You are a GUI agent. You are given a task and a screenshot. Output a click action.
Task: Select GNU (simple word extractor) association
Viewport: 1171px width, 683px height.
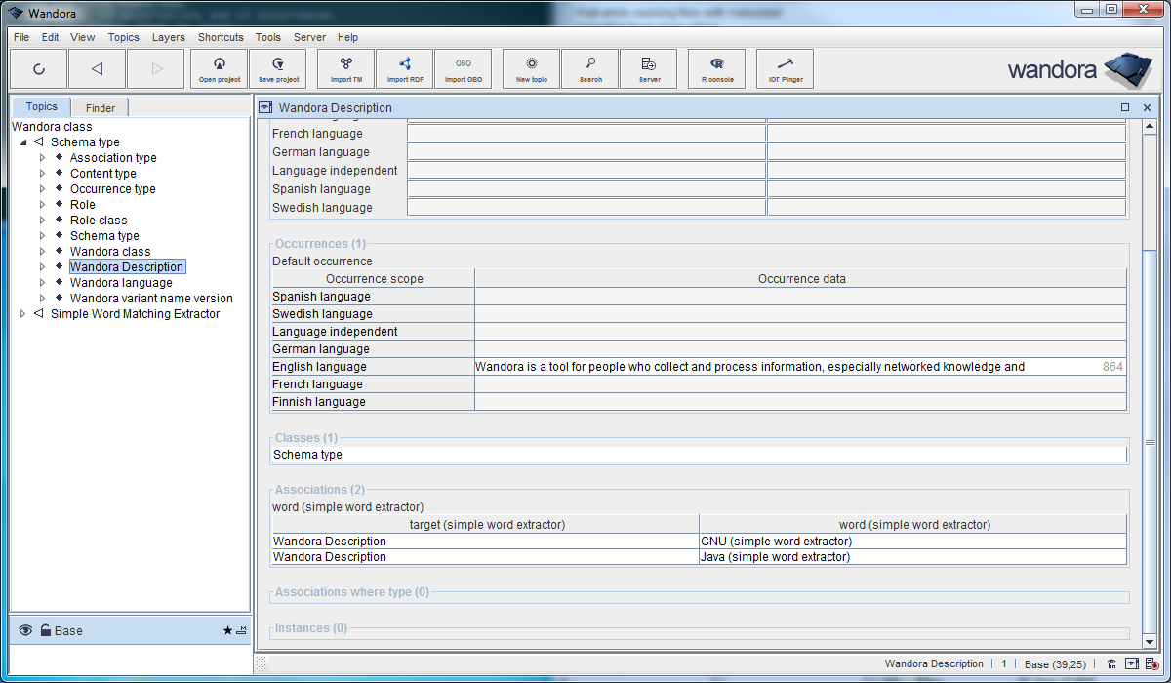[x=776, y=542]
